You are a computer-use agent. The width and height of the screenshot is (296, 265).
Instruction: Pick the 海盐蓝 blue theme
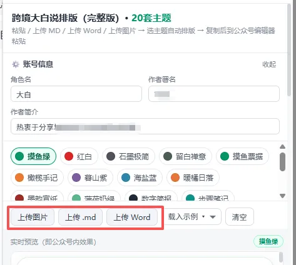(140, 177)
